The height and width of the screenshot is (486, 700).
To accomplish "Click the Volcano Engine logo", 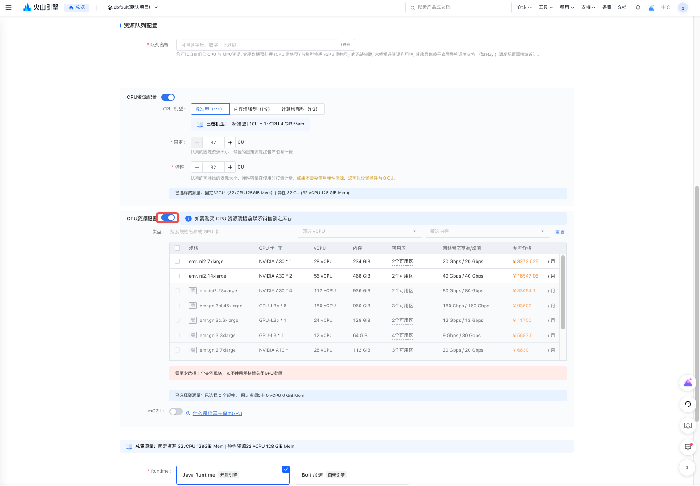I will point(41,8).
